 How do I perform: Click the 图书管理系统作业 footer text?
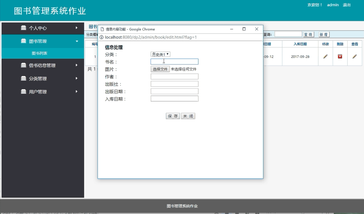(x=182, y=206)
